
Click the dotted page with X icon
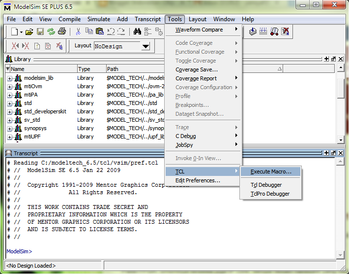(48, 46)
